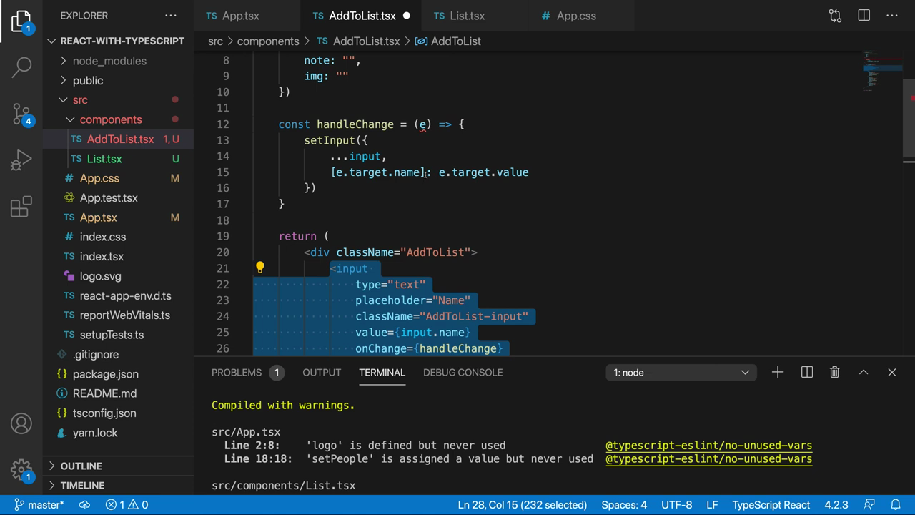Screen dimensions: 915x515
Task: Click no-unused-vars link for 'setPeople'
Action: 708,458
